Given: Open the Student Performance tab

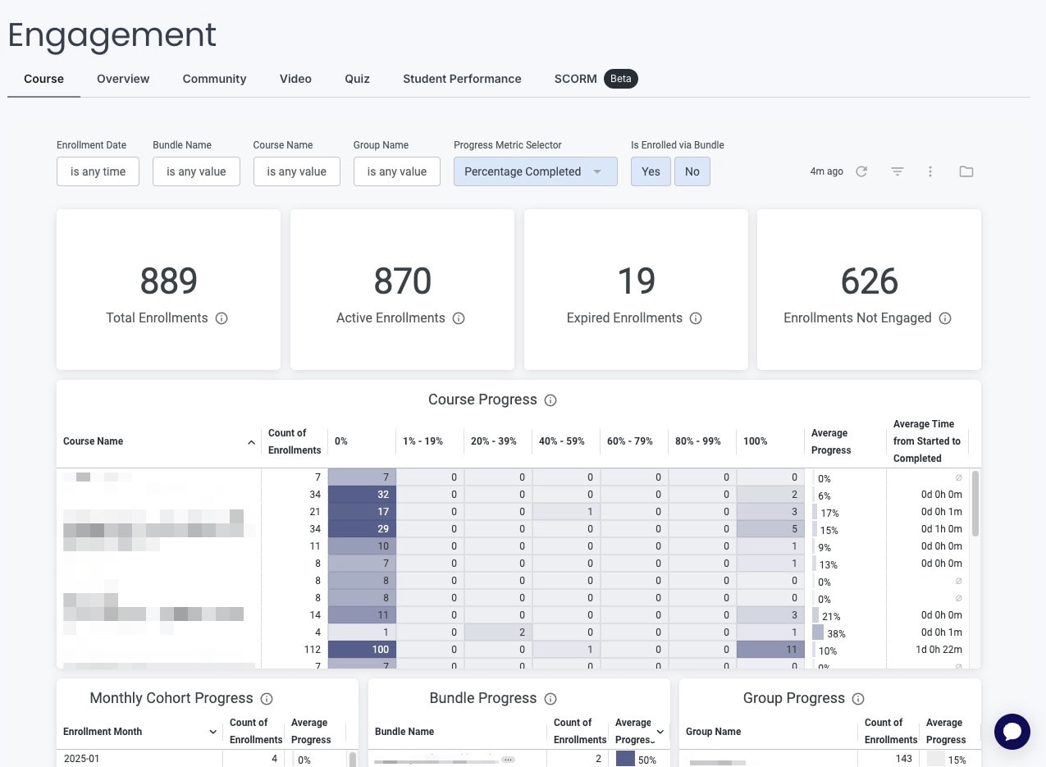Looking at the screenshot, I should (462, 79).
